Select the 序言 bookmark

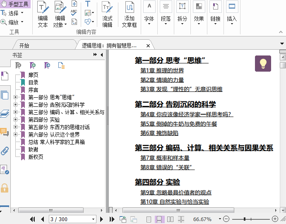tap(33, 90)
